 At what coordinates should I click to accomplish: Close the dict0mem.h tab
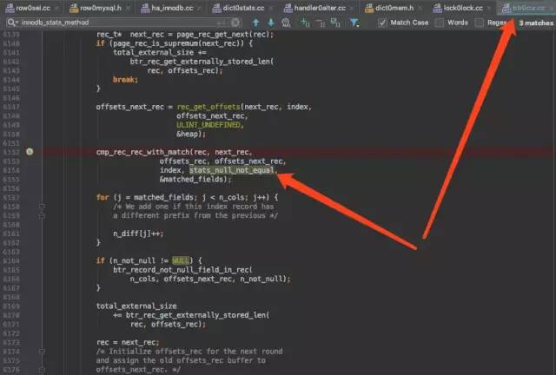point(420,8)
